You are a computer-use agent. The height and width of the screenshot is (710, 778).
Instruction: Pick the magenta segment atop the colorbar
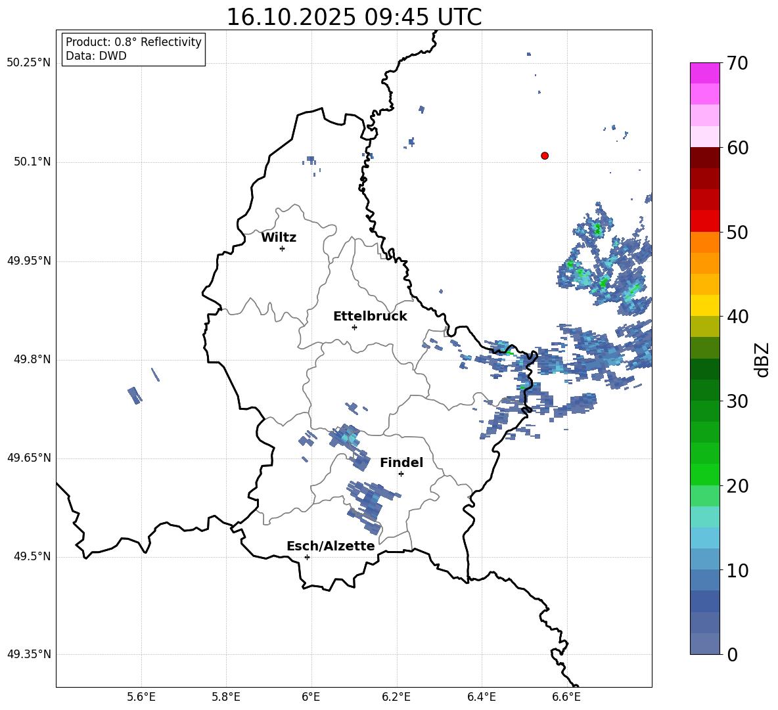point(705,73)
